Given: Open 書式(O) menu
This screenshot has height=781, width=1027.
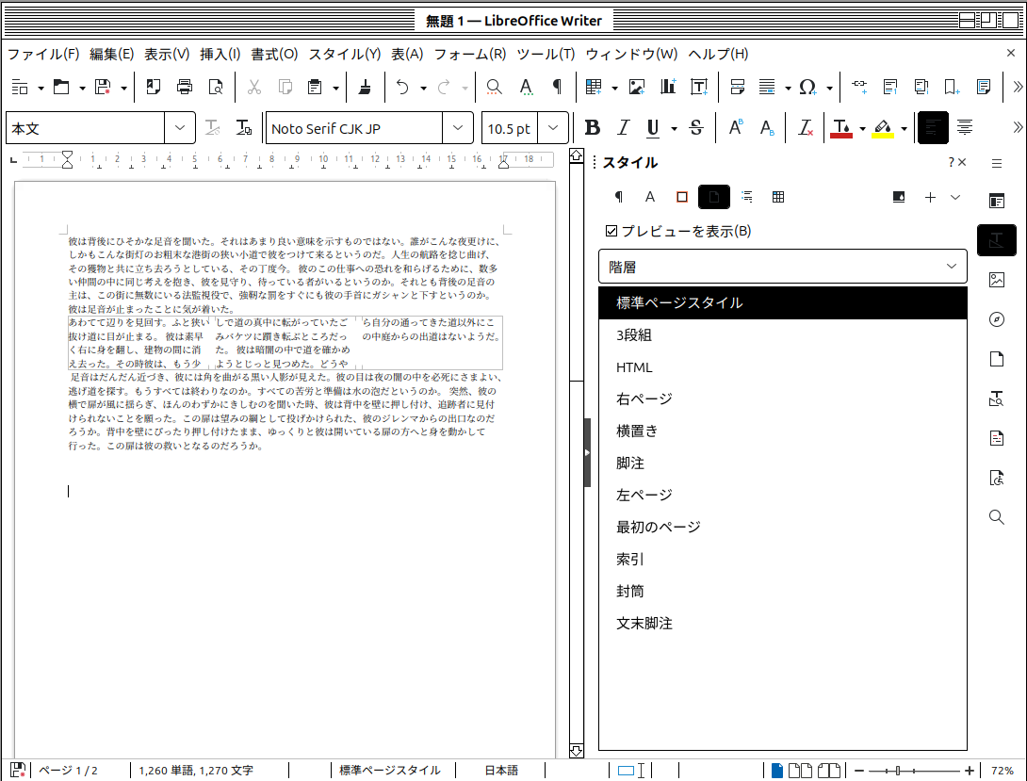Looking at the screenshot, I should (x=274, y=55).
